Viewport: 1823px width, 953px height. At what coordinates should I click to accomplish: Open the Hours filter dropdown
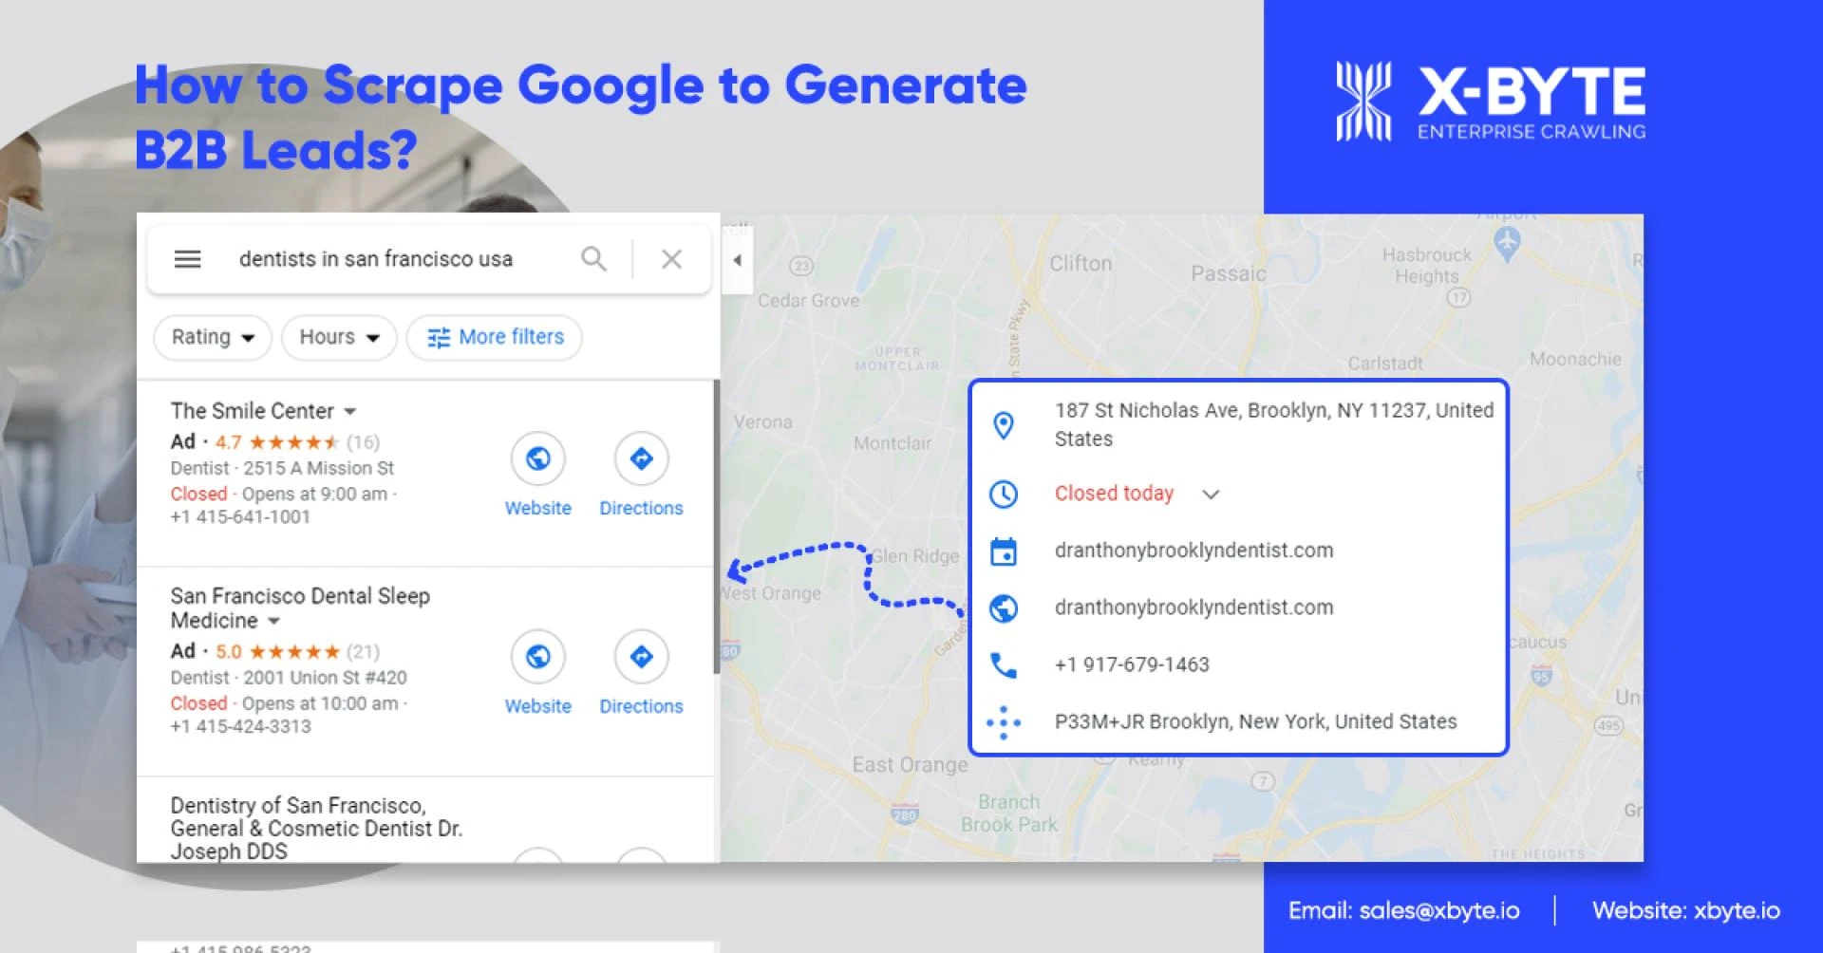tap(338, 337)
